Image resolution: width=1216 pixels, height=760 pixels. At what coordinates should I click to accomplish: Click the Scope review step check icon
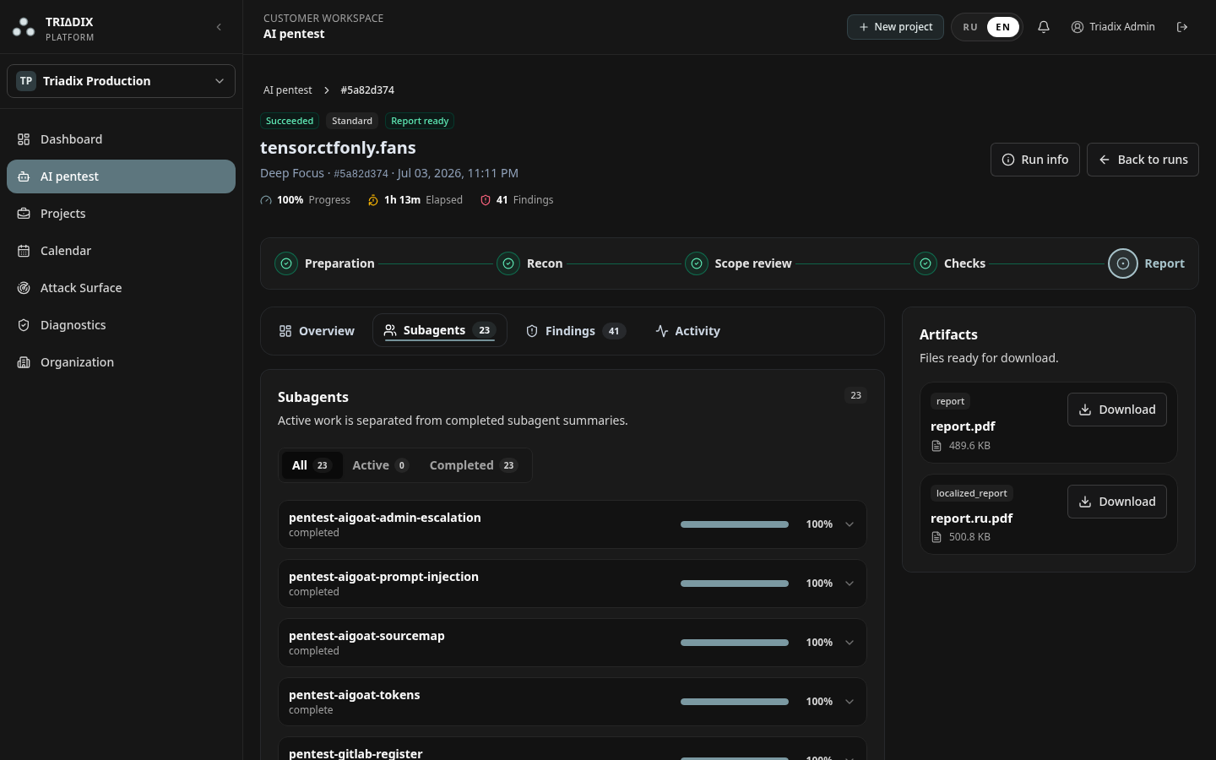click(x=697, y=263)
